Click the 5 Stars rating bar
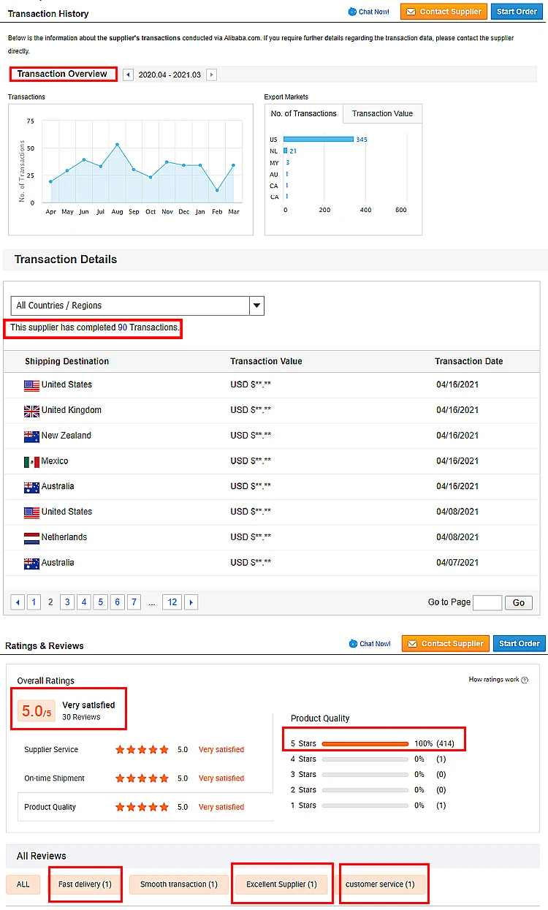The image size is (548, 910). (365, 744)
